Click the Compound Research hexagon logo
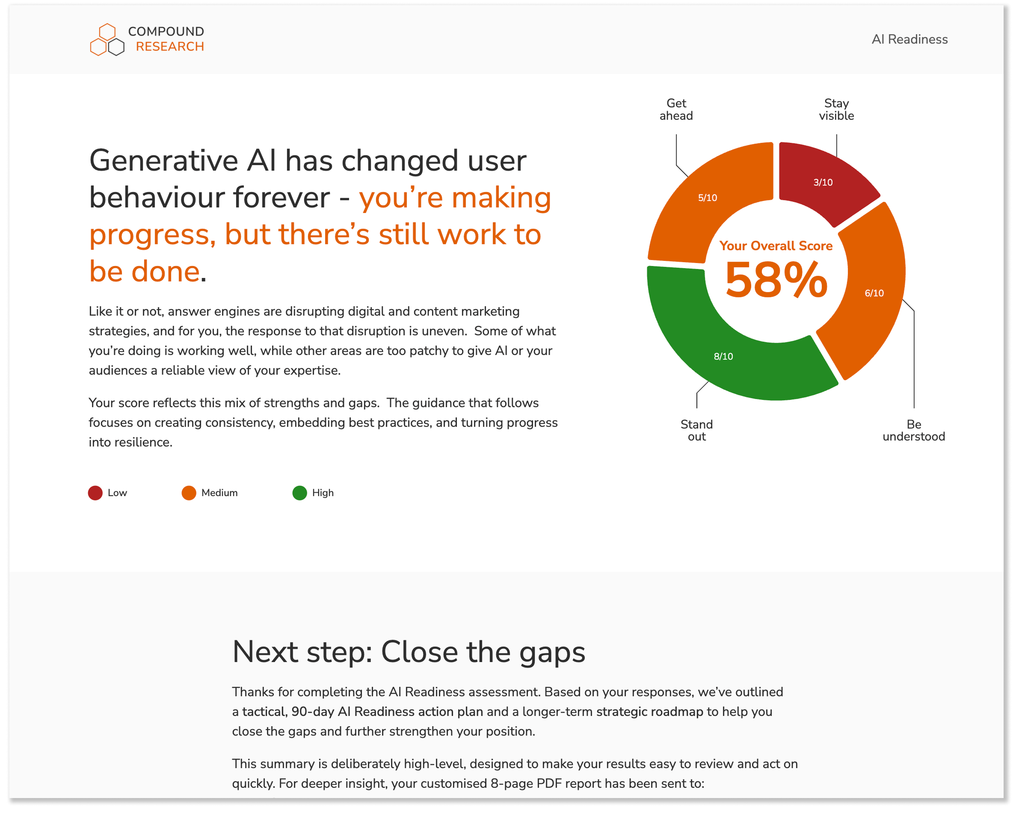Image resolution: width=1013 pixels, height=816 pixels. point(107,39)
